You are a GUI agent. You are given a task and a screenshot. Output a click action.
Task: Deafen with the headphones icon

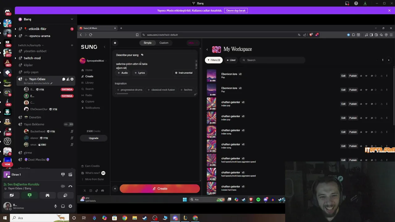click(63, 206)
